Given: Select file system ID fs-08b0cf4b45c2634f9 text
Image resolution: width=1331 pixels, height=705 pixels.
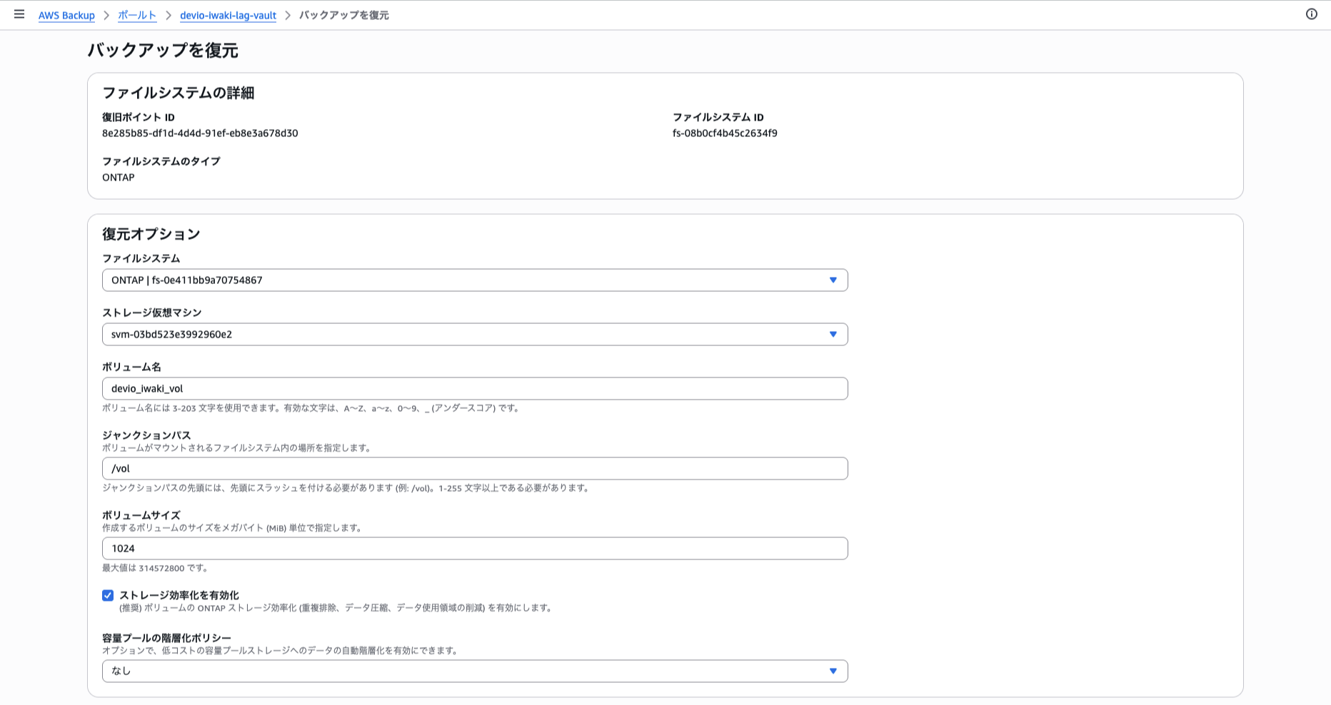Looking at the screenshot, I should (725, 133).
